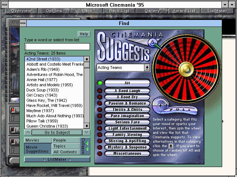Click the double up arrow beside Go to Subject
The width and height of the screenshot is (237, 177).
(28, 132)
